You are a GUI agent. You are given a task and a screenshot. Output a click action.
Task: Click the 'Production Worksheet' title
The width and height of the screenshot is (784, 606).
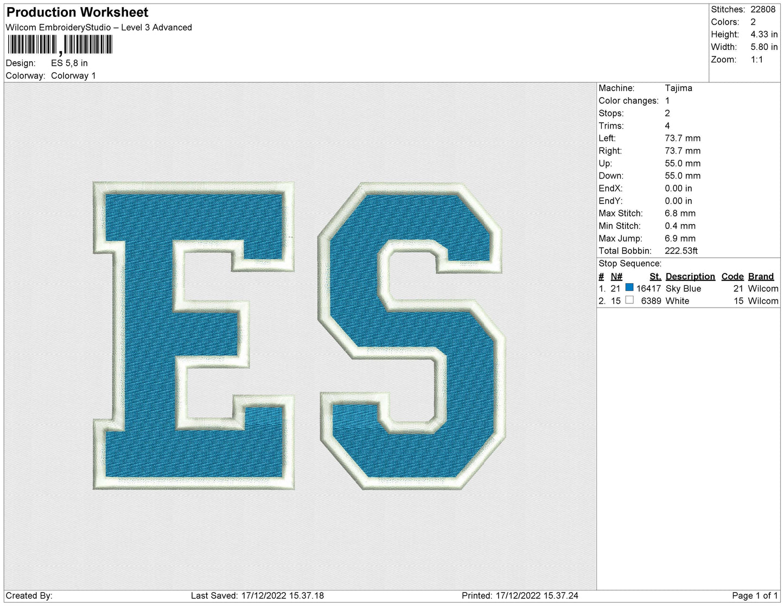click(x=78, y=12)
